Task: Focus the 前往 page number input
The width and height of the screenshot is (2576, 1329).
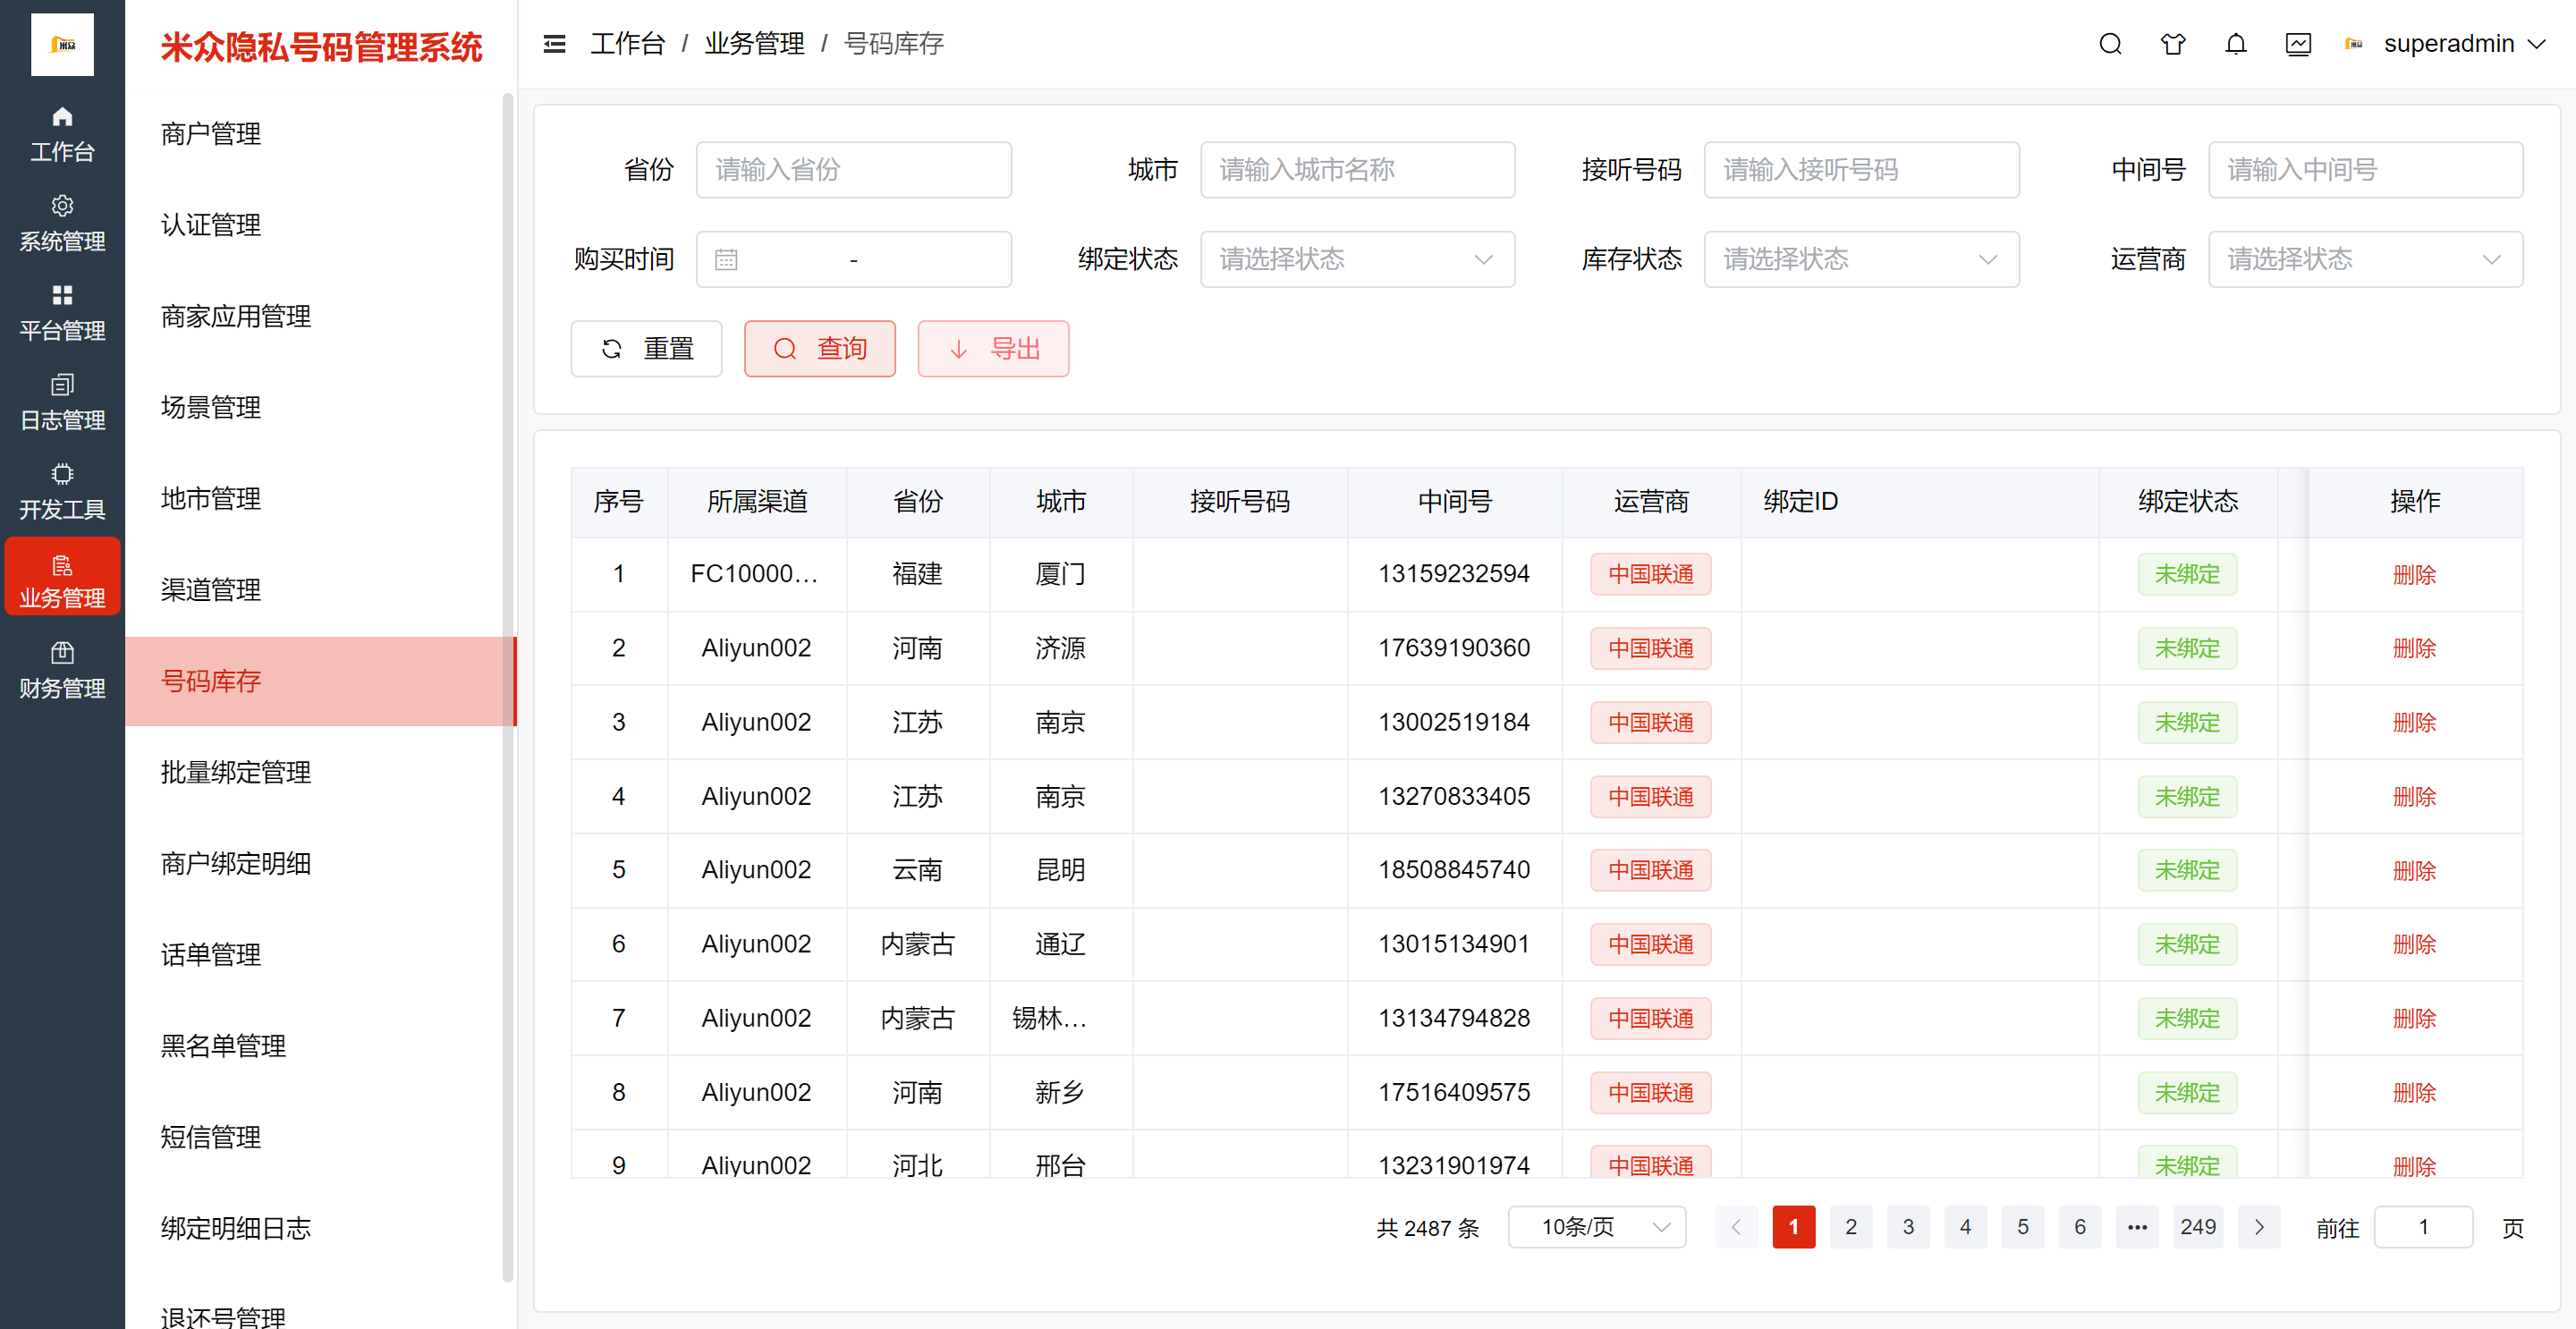Action: [x=2423, y=1227]
